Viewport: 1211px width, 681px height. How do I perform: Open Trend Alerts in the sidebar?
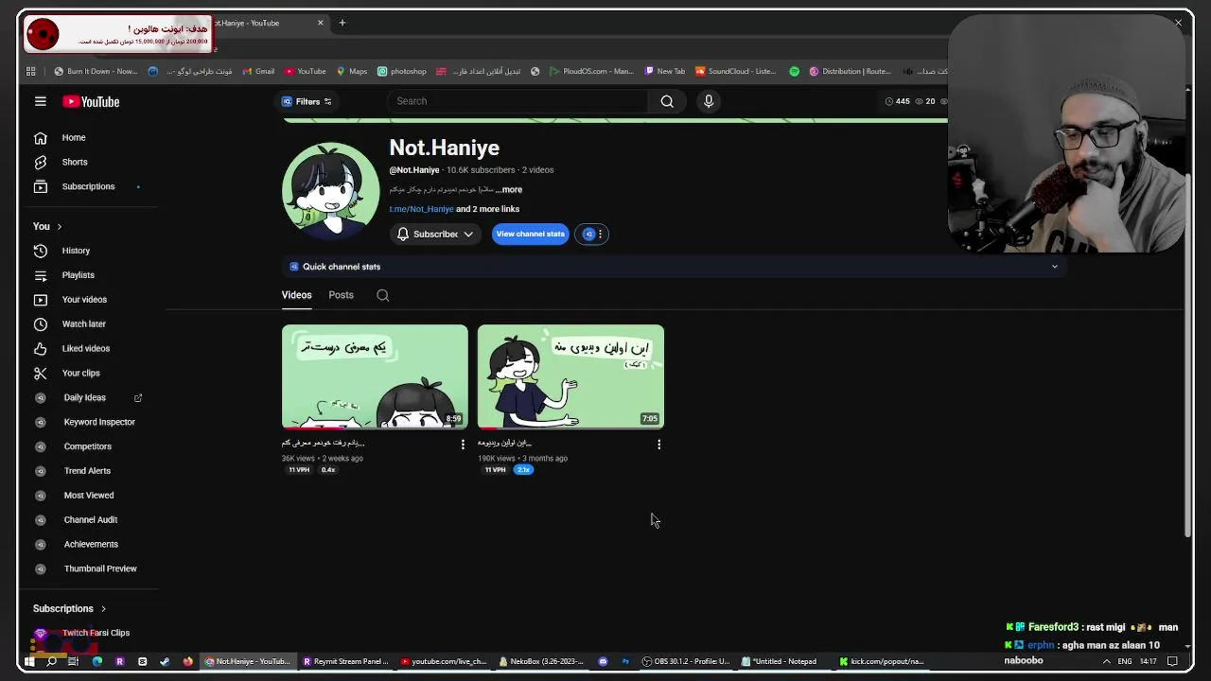coord(89,471)
